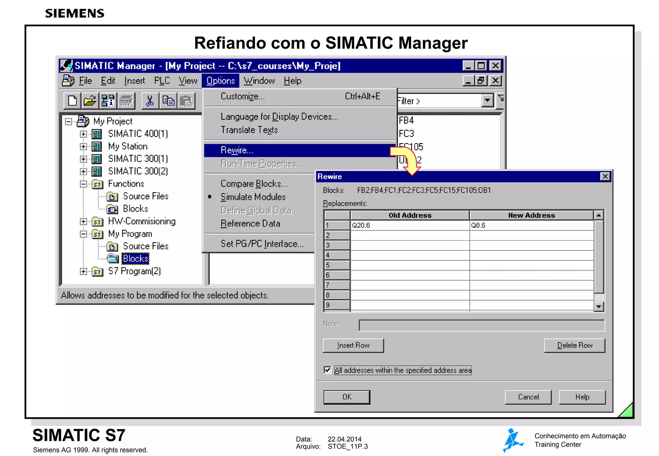Click the open Blocks folder icon

click(x=113, y=259)
